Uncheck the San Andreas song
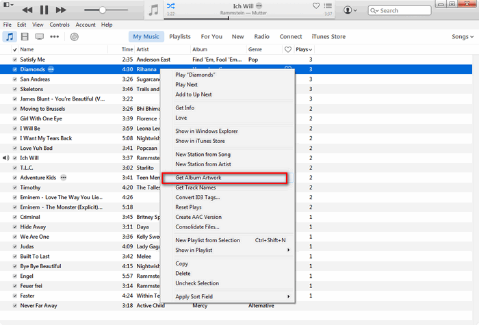Viewport: 479px width, 325px height. coord(14,79)
